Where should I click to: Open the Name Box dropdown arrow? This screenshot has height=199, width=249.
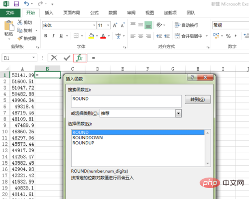[x=34, y=58]
